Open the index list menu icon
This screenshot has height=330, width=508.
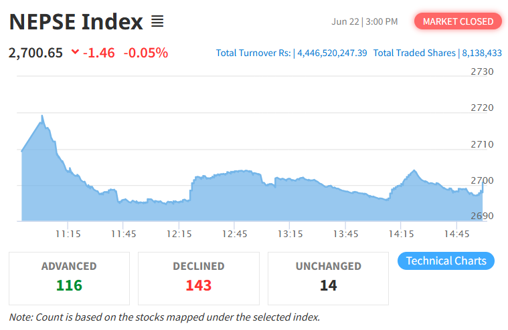click(157, 21)
